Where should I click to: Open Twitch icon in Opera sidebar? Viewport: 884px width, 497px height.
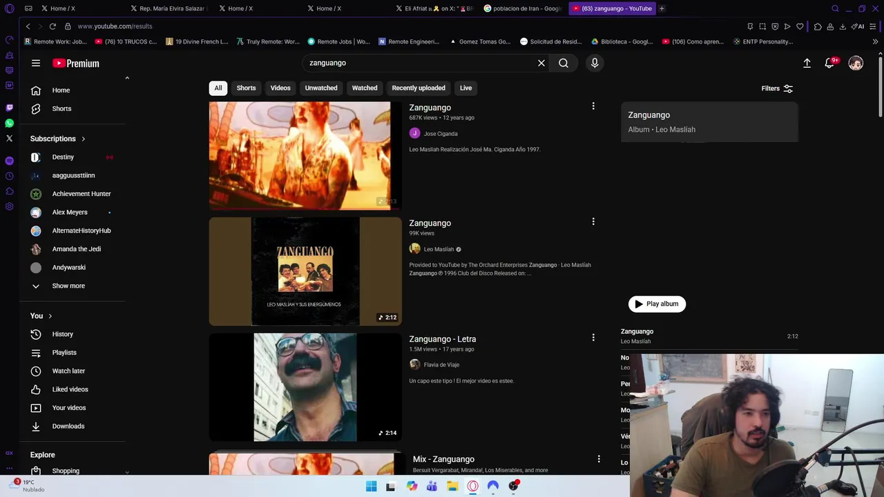(x=9, y=108)
